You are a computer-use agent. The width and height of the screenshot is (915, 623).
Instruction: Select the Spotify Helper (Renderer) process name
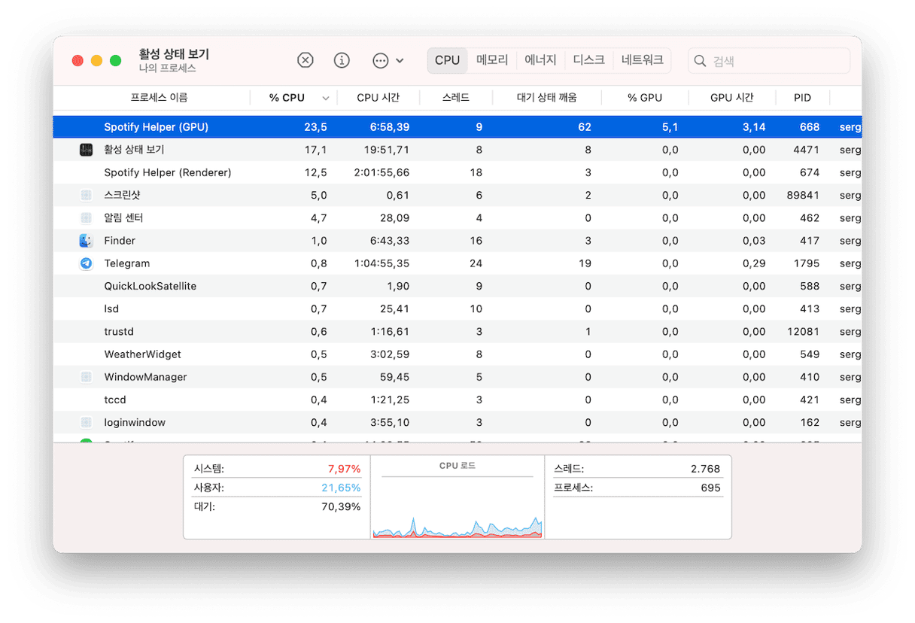168,172
